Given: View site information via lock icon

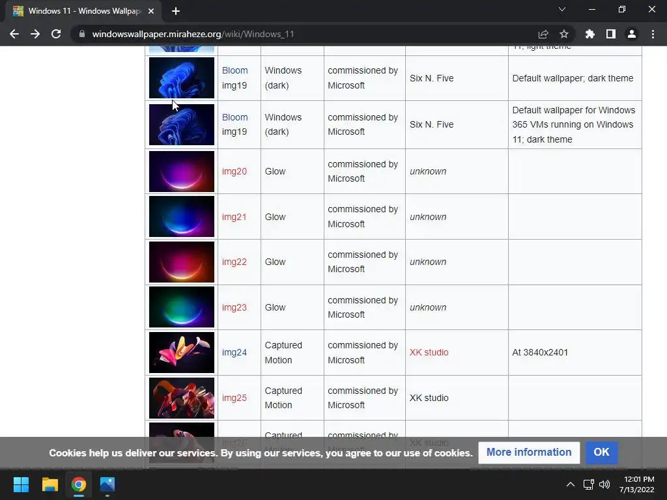Looking at the screenshot, I should 82,34.
